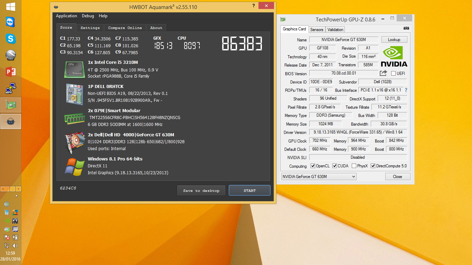Click the Bus Interface question mark icon
This screenshot has height=265, width=472.
(x=406, y=90)
